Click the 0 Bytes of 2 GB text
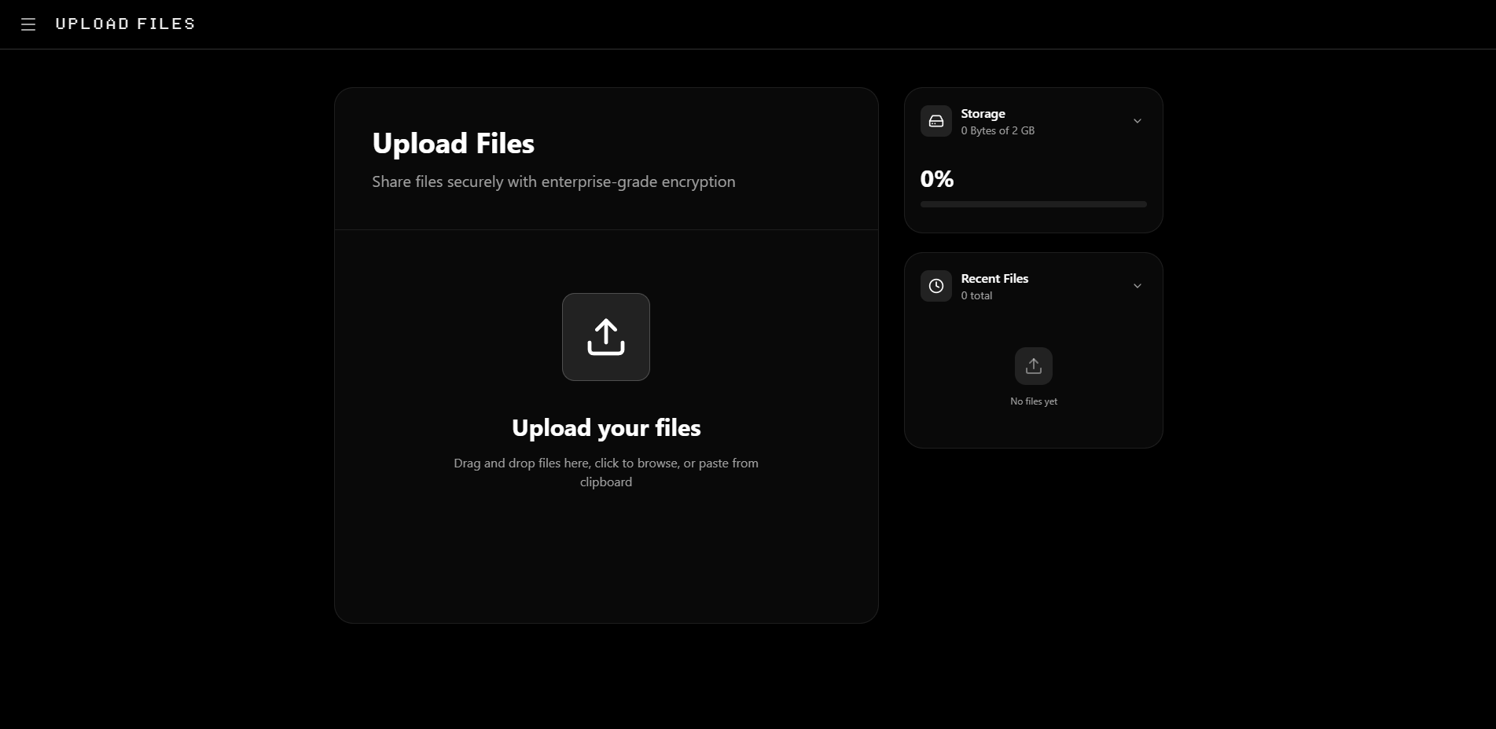Image resolution: width=1496 pixels, height=729 pixels. coord(998,130)
